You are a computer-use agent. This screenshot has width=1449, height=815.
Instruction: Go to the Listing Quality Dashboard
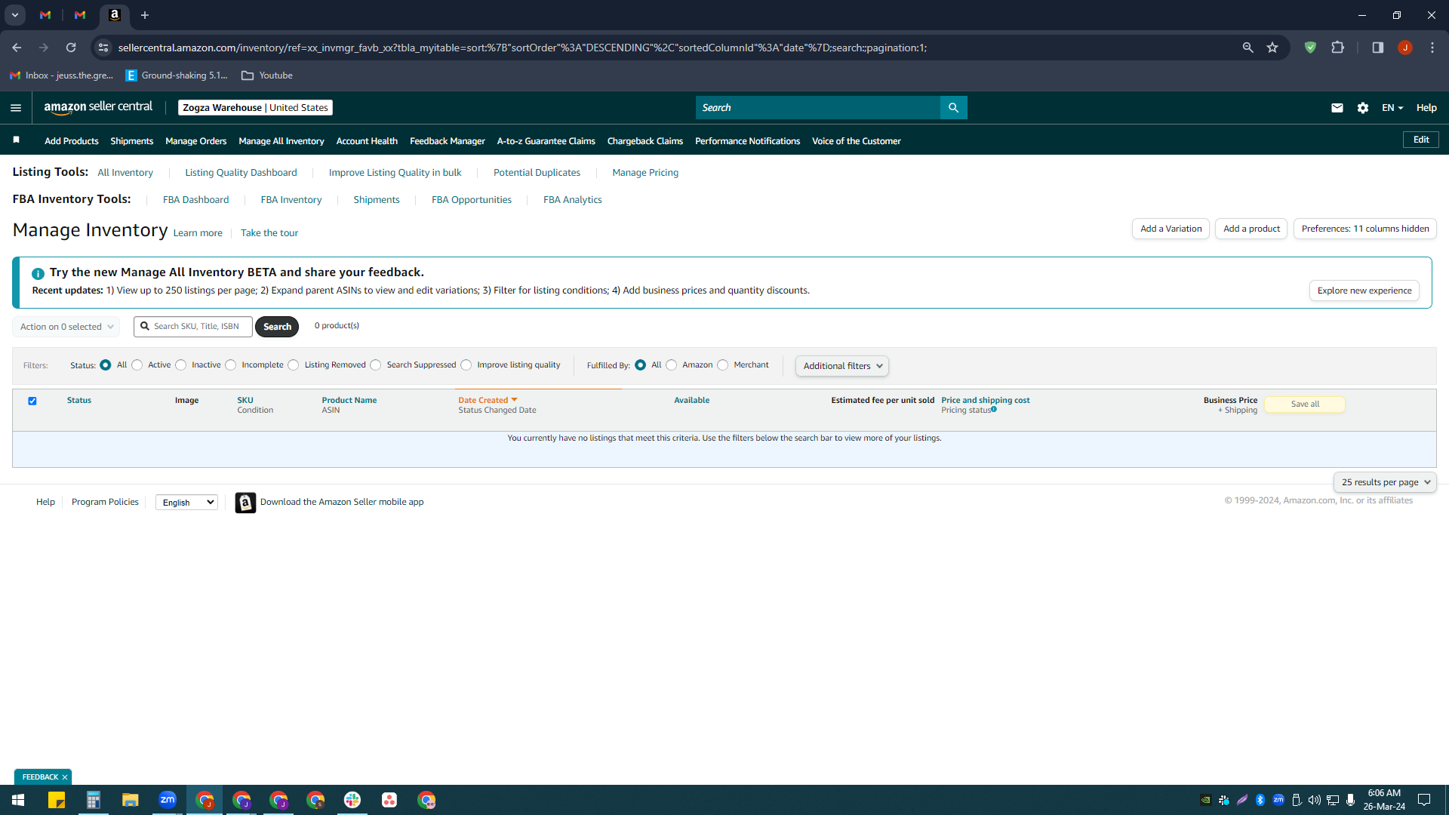241,173
